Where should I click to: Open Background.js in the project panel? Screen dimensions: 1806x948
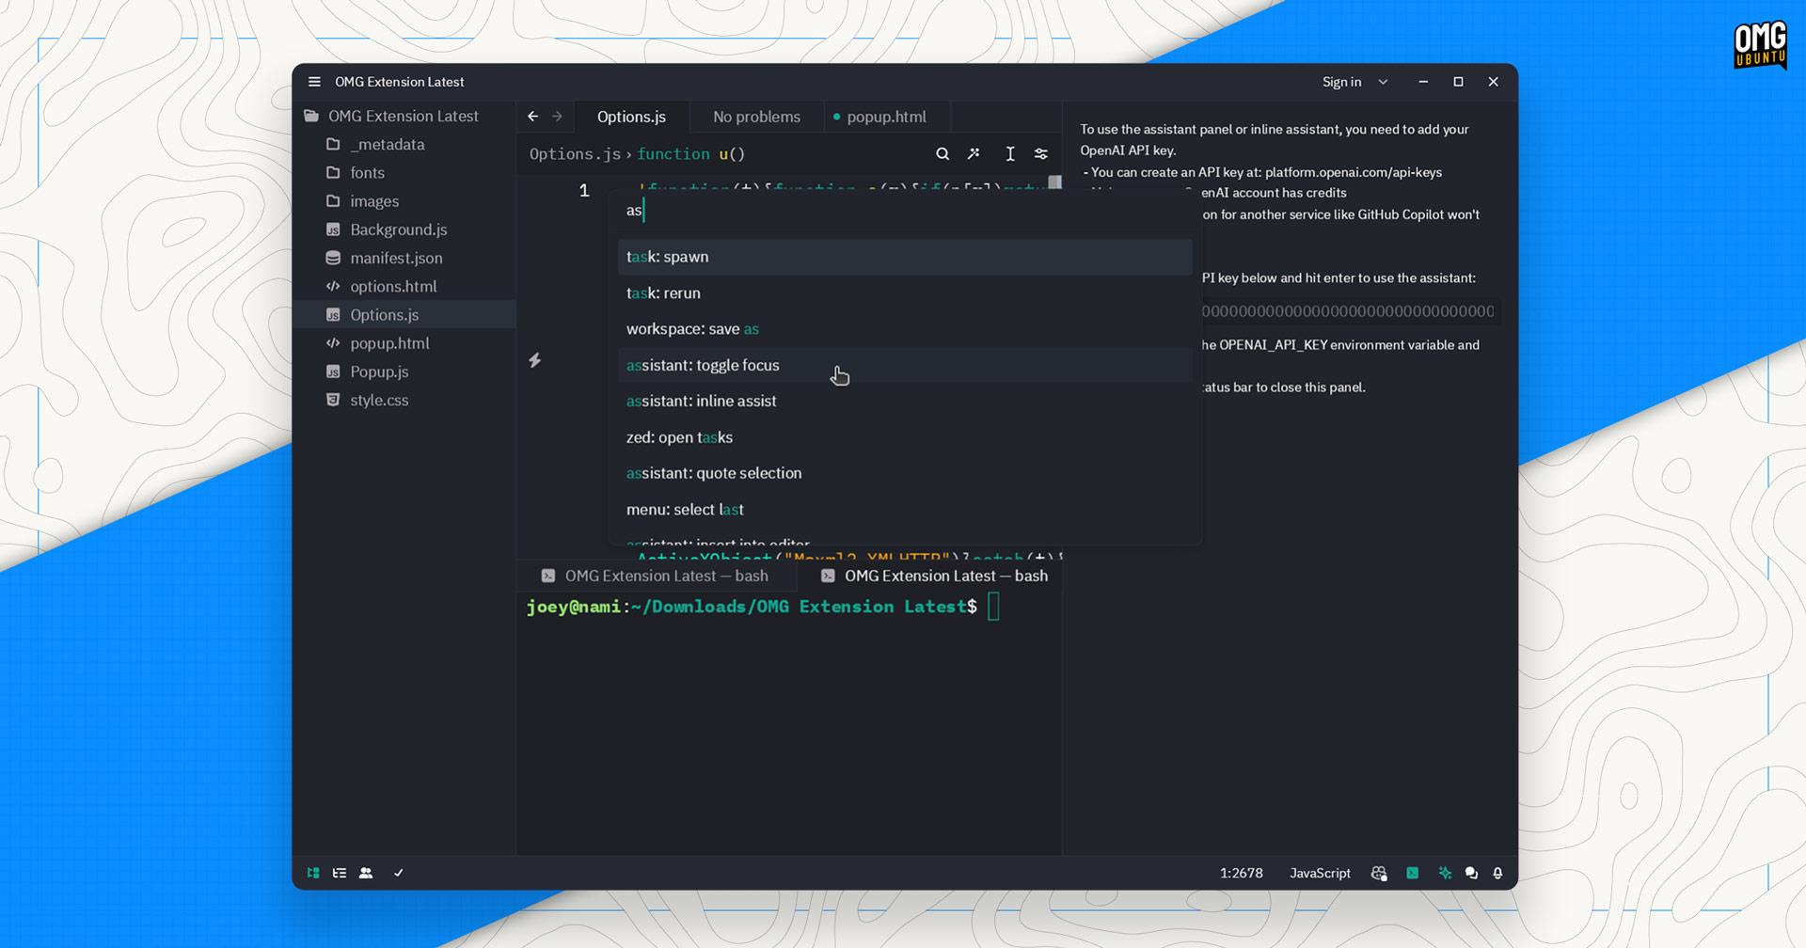pyautogui.click(x=404, y=229)
